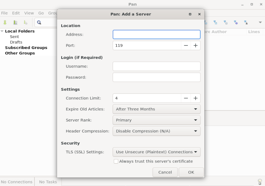
Task: Click the No Tasks status entry
Action: point(48,182)
